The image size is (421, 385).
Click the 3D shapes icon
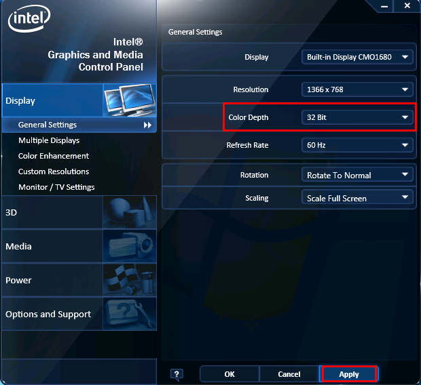coord(130,212)
